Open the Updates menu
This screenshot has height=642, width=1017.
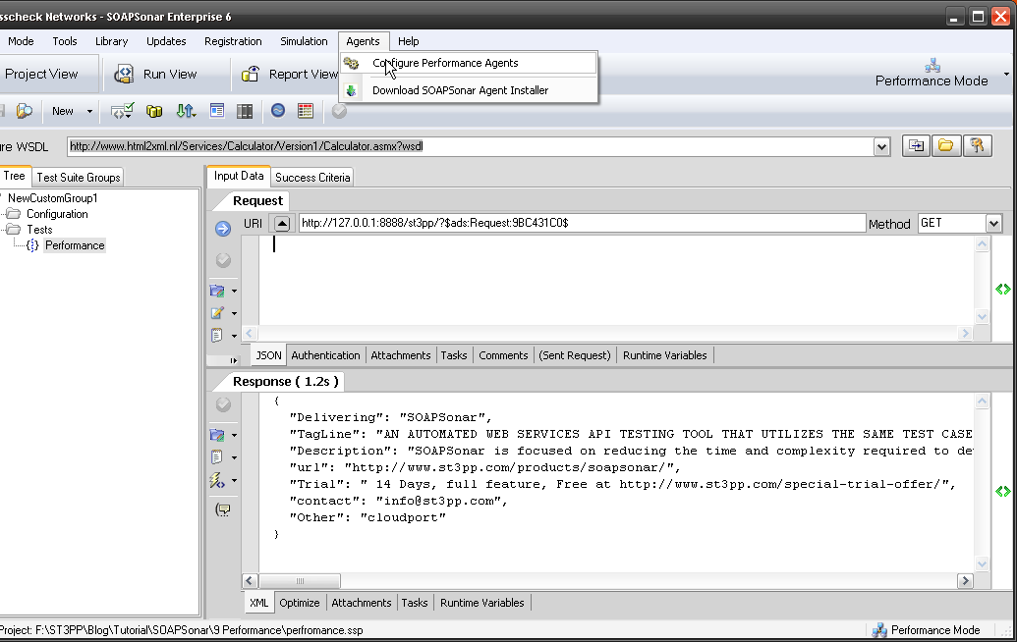(166, 41)
